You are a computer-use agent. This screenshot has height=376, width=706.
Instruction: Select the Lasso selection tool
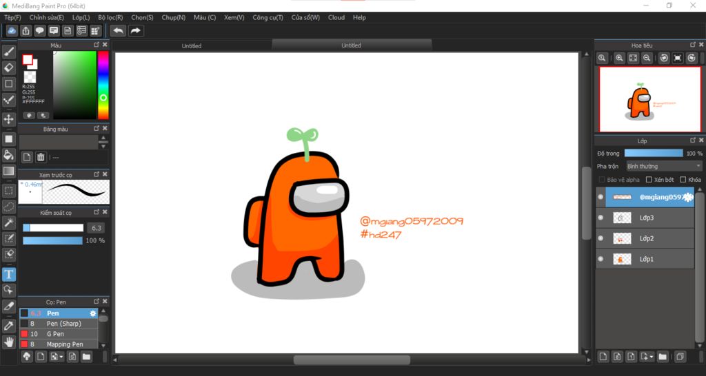coord(8,207)
